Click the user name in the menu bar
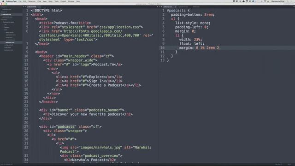The width and height of the screenshot is (295, 166). point(277,1)
